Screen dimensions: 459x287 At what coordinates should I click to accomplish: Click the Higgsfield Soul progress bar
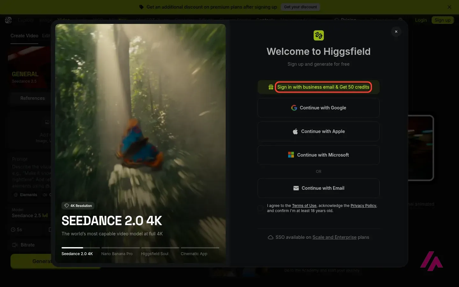click(x=160, y=247)
